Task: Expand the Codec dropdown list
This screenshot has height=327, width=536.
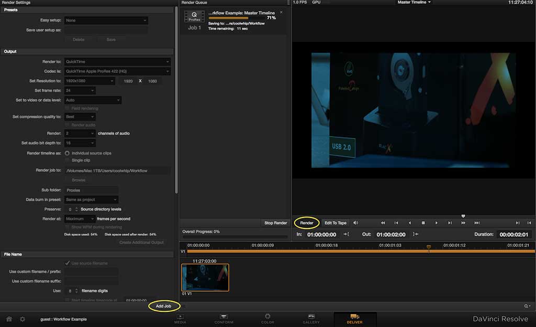Action: click(117, 71)
